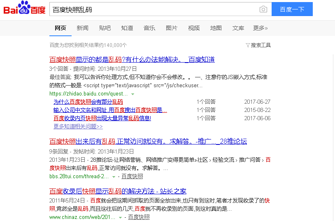Switch to 贴吧 tab

tap(105, 28)
